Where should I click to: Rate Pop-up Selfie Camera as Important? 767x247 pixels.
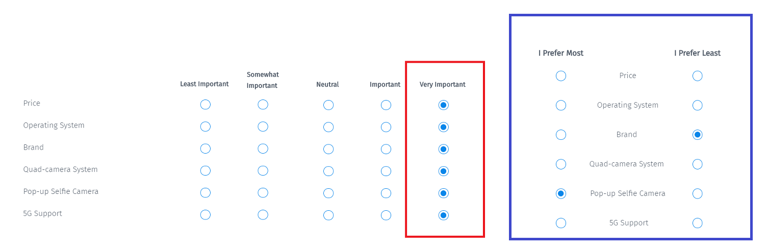(386, 193)
